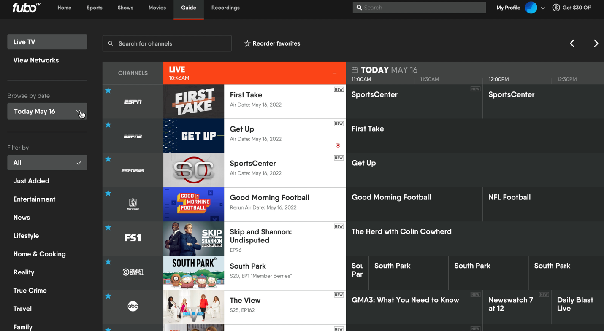Filter by True Crime
Screen dimensions: 604x331
(x=30, y=291)
